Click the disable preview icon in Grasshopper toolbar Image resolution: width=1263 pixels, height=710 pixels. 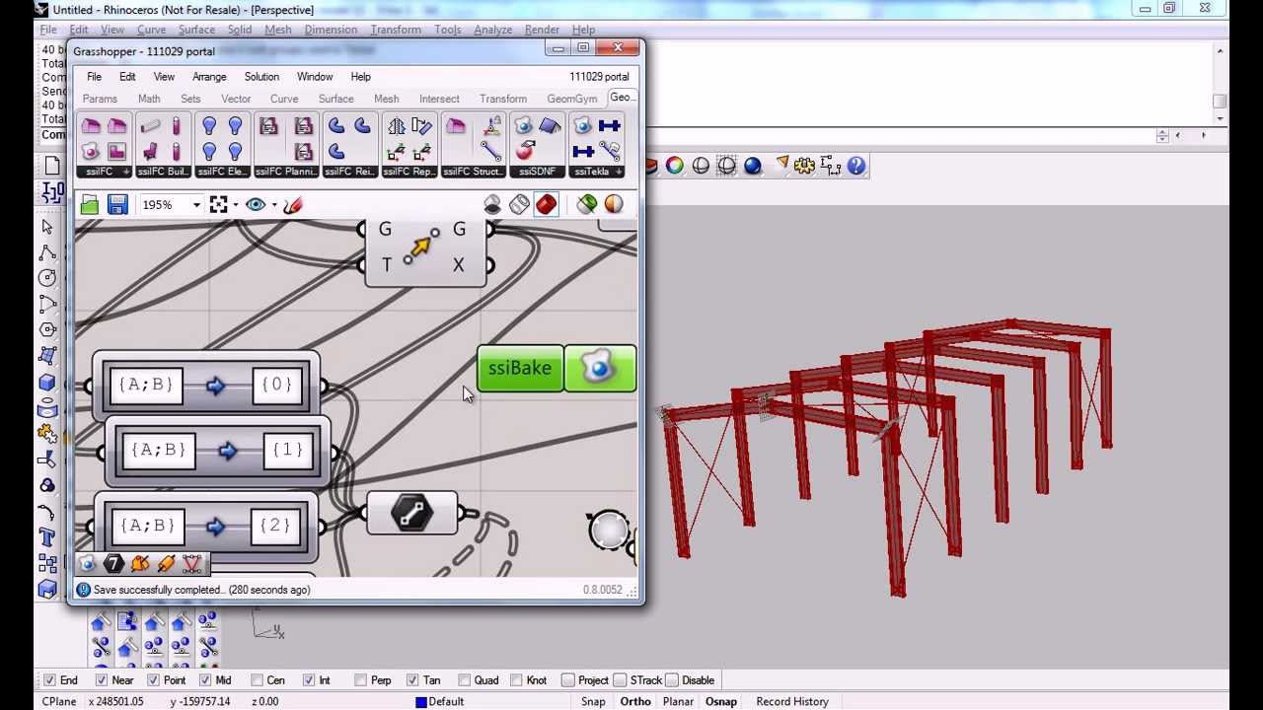click(x=492, y=204)
